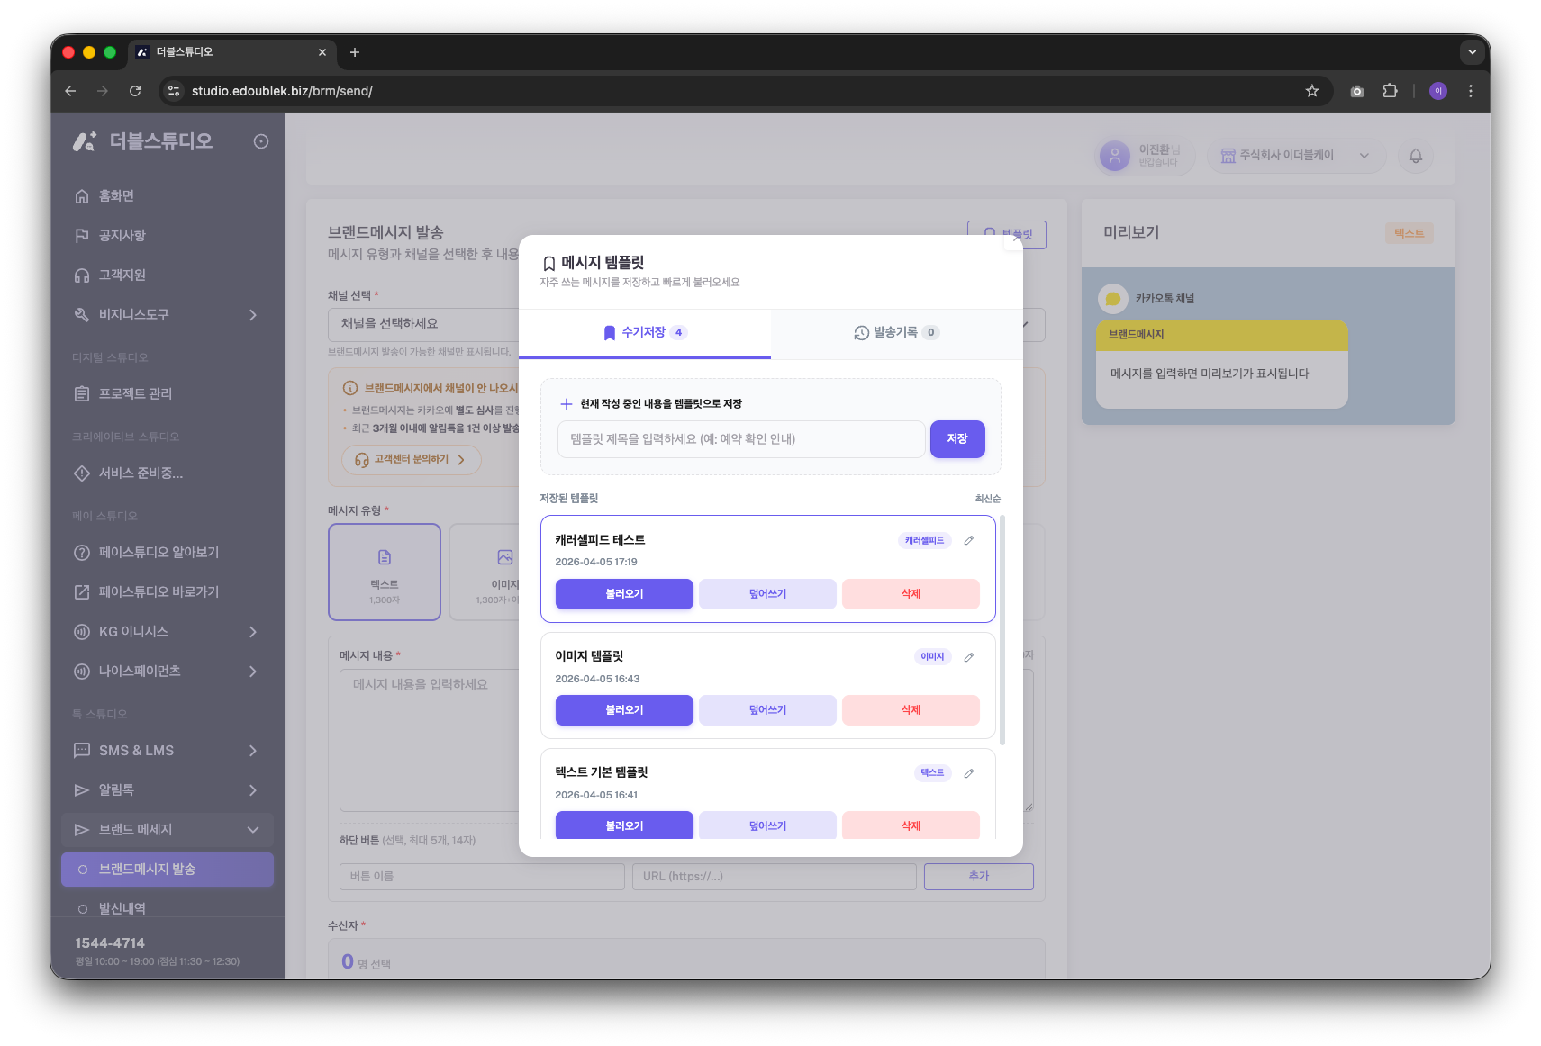The image size is (1541, 1046).
Task: Focus the 템플릿 제목 input field
Action: 741,439
